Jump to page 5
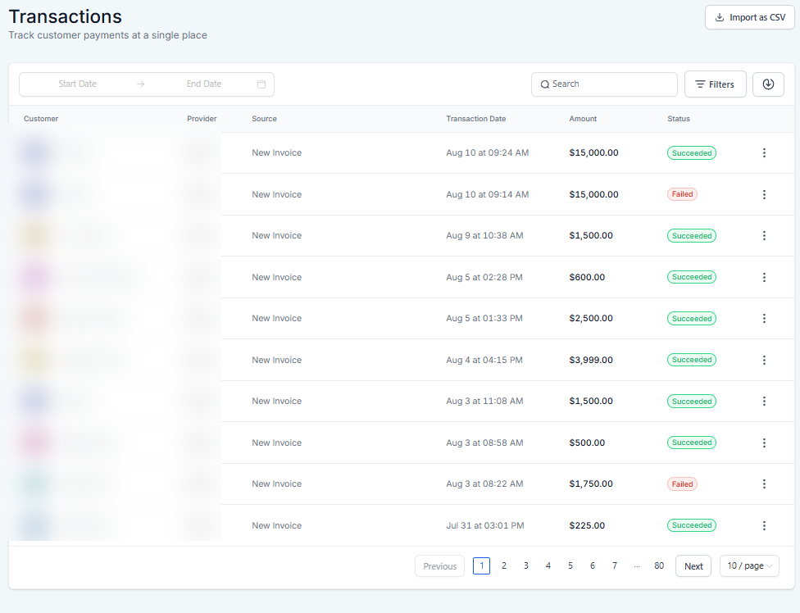This screenshot has width=800, height=613. (570, 565)
